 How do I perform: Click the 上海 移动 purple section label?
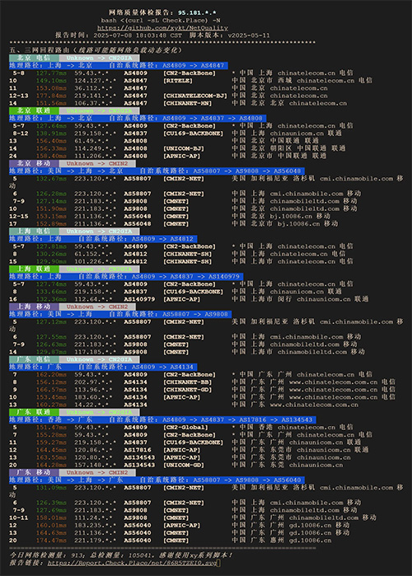tap(34, 307)
